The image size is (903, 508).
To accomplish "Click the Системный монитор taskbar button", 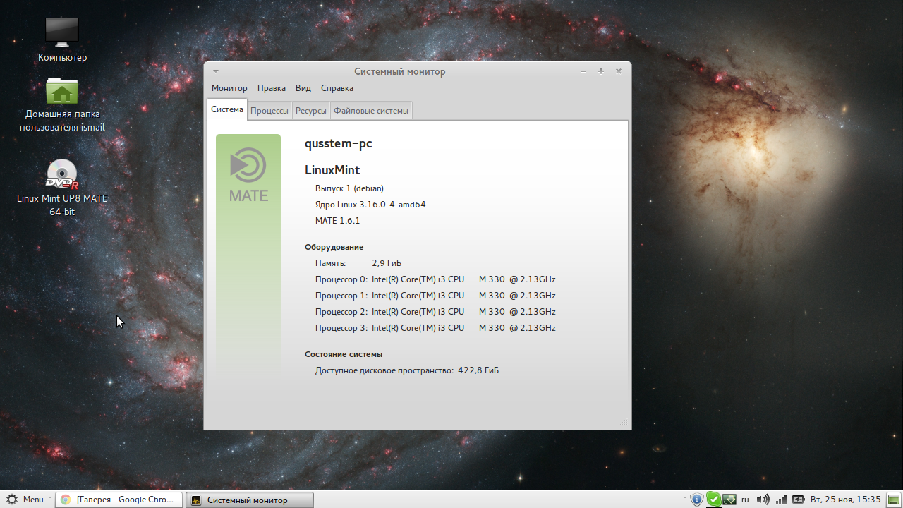I will [250, 500].
